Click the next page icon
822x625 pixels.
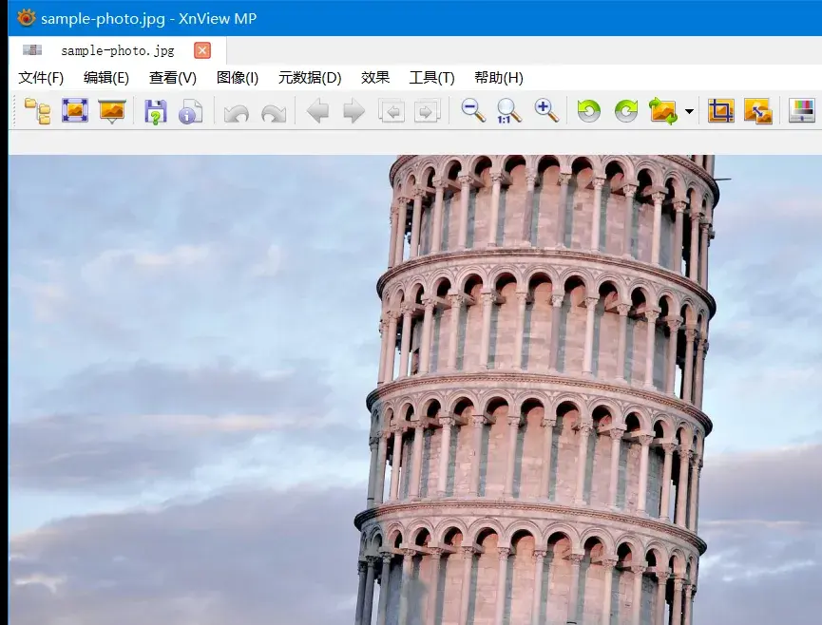pos(428,111)
